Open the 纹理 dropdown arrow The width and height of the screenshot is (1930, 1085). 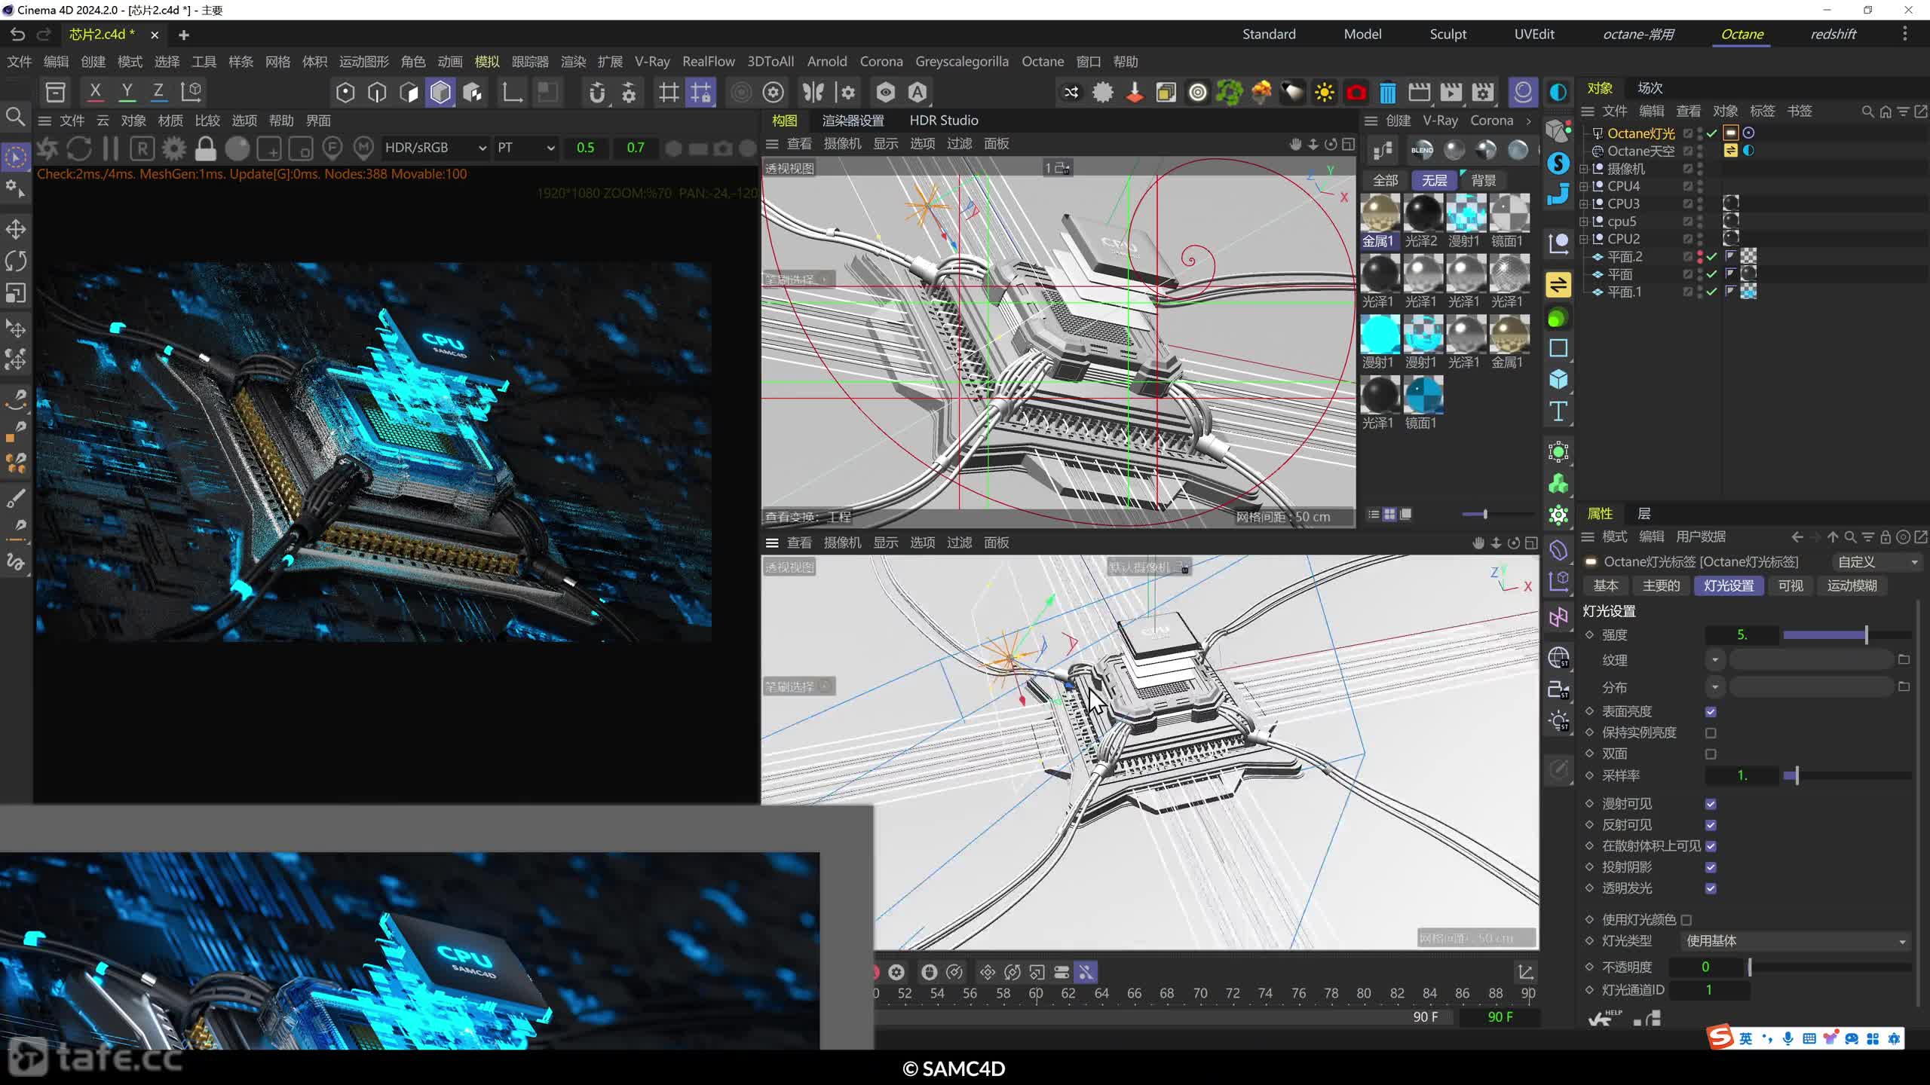pos(1715,660)
